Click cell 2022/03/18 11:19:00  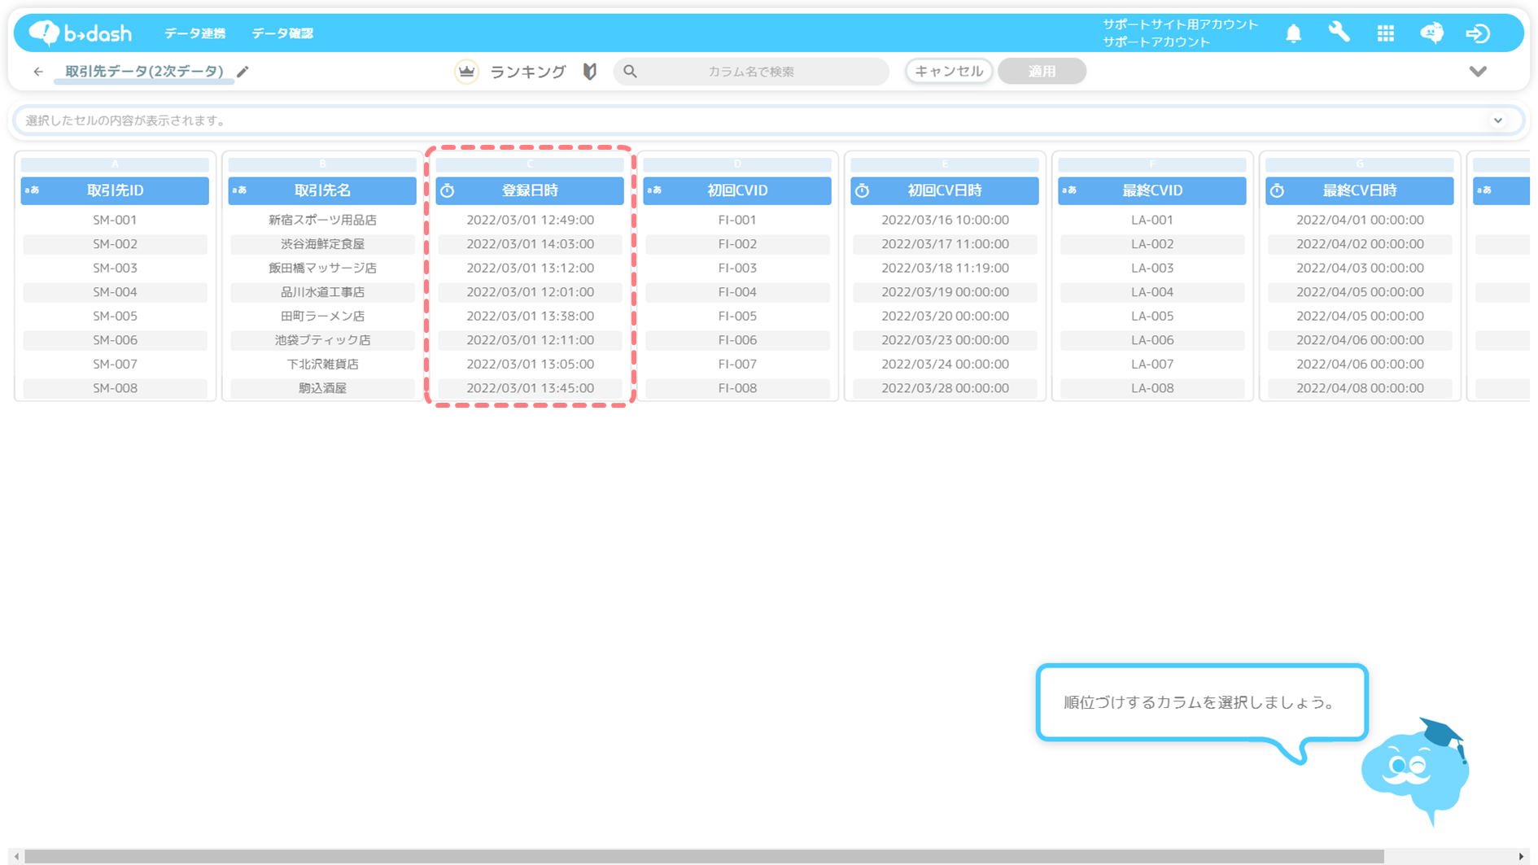coord(945,268)
